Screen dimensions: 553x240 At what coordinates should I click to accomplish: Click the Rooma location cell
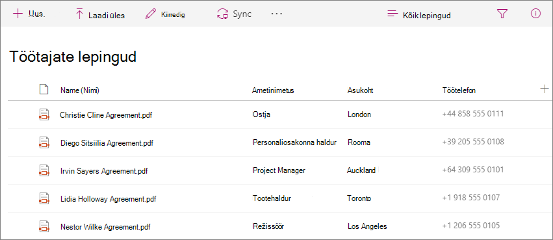click(x=359, y=142)
